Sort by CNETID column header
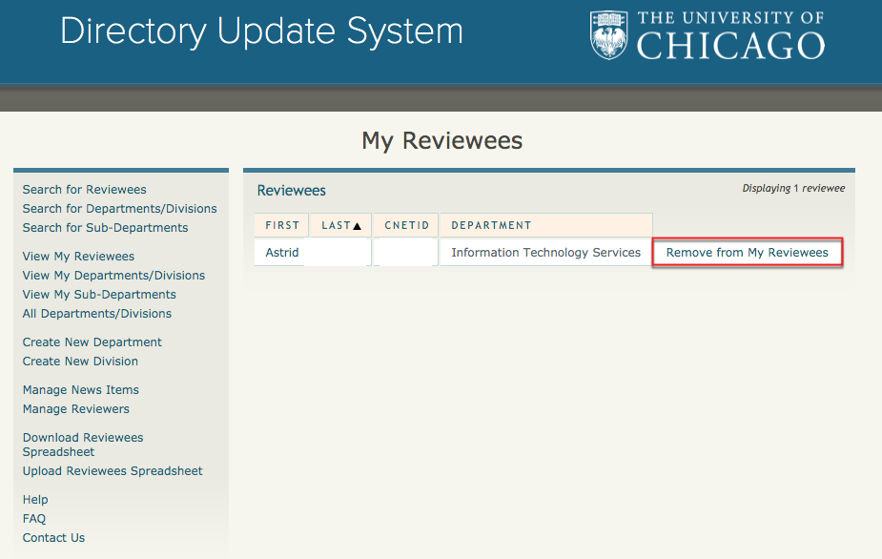 (x=406, y=226)
